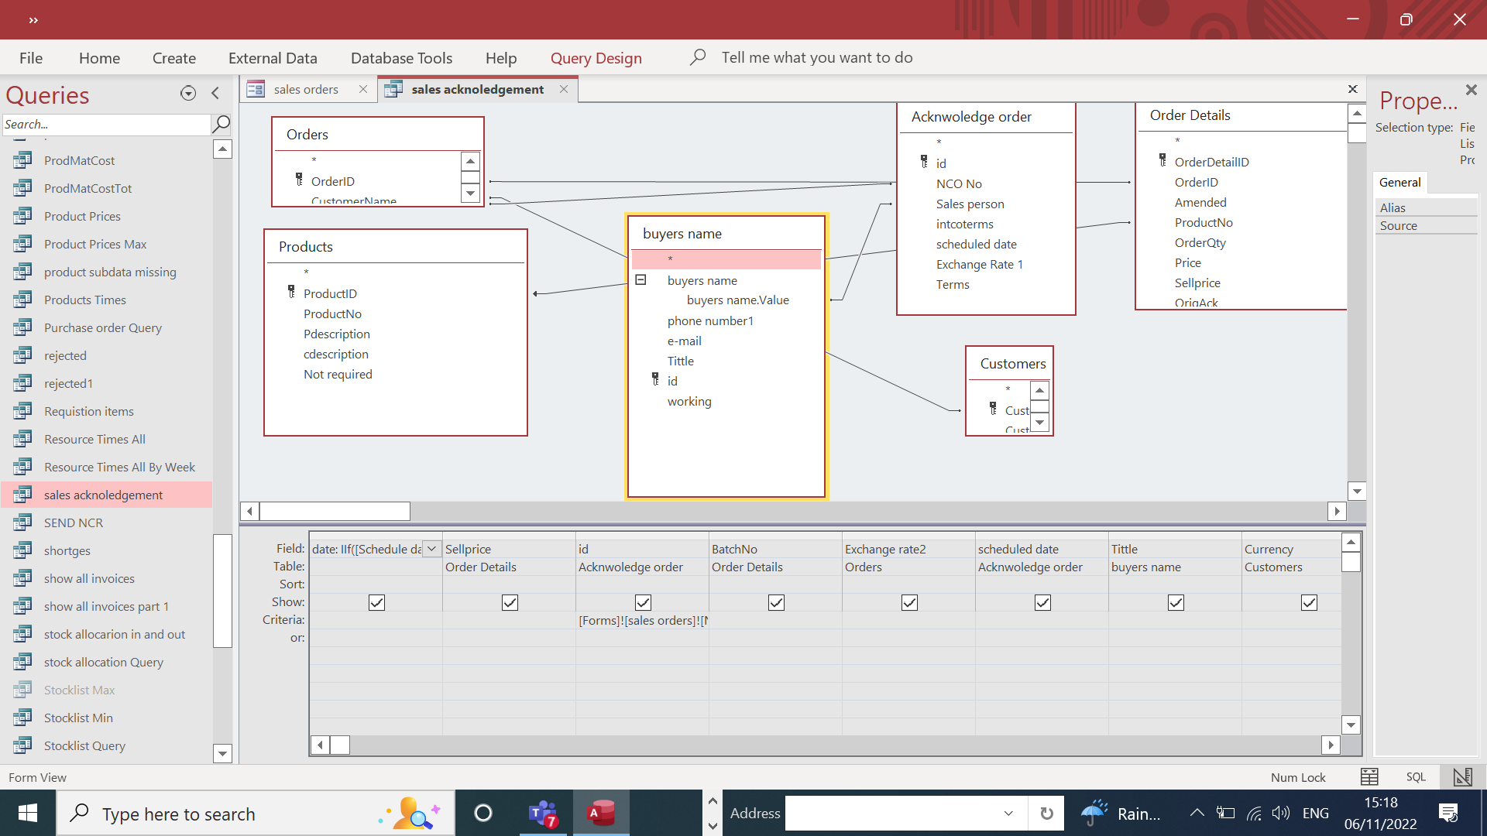Click the SEND NCR query icon
This screenshot has width=1487, height=836.
point(22,522)
